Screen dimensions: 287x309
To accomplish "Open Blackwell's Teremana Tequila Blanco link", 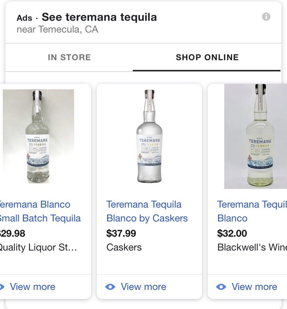I will pos(252,211).
